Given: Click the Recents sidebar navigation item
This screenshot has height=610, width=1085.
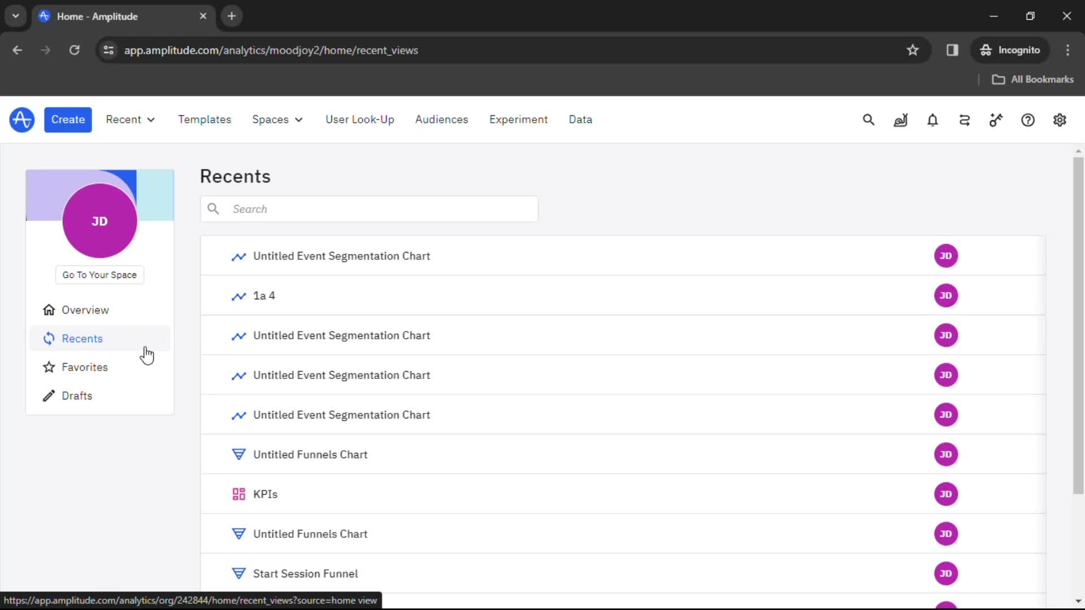Looking at the screenshot, I should [82, 338].
